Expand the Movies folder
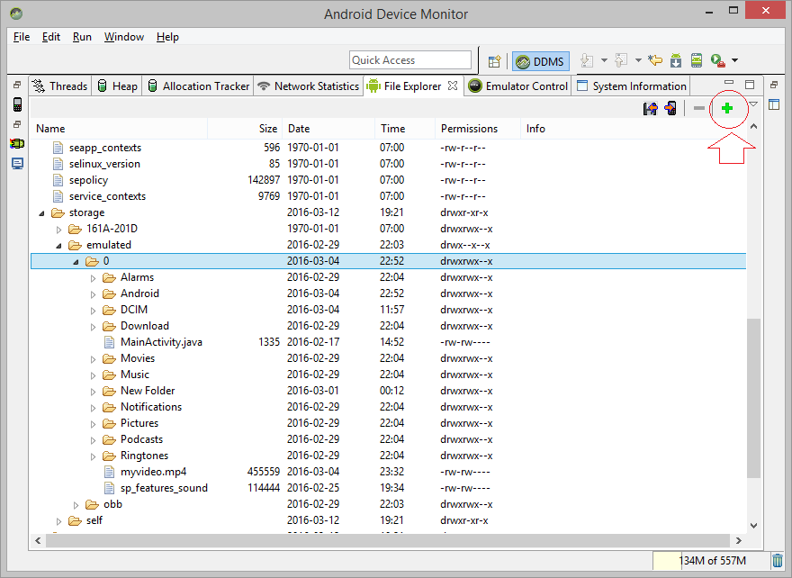Screen dimensions: 792x578 click(x=94, y=359)
